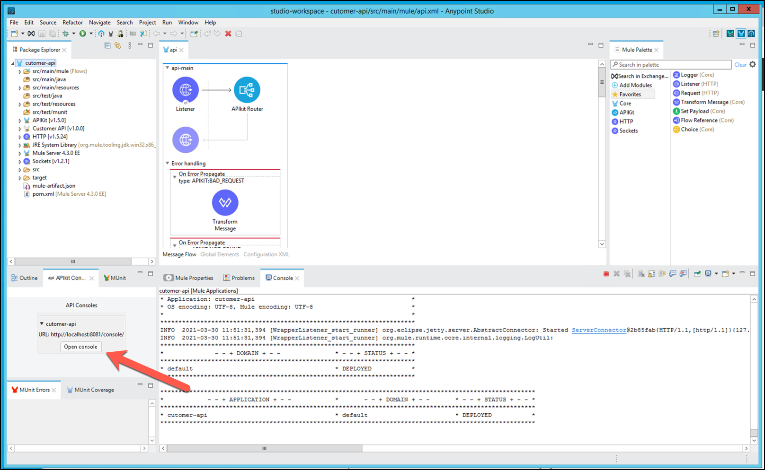This screenshot has width=765, height=470.
Task: Stop the running app with red square
Action: point(606,274)
